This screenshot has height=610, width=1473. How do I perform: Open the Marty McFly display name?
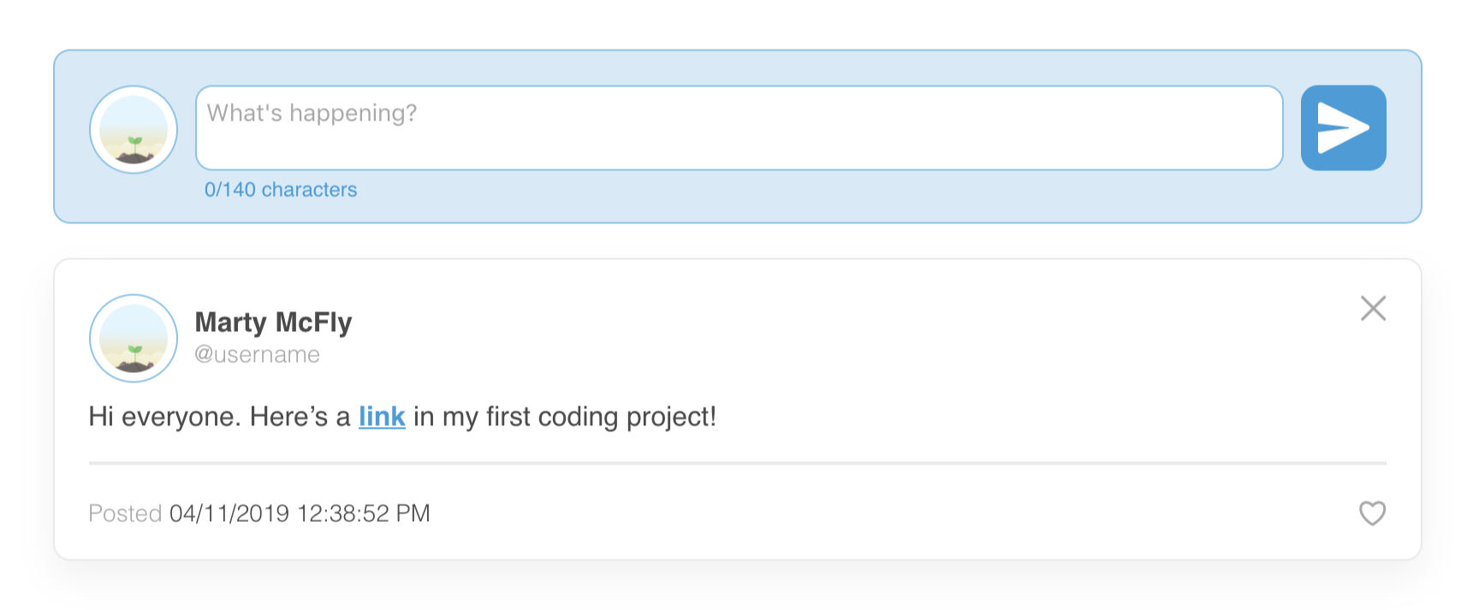point(273,322)
